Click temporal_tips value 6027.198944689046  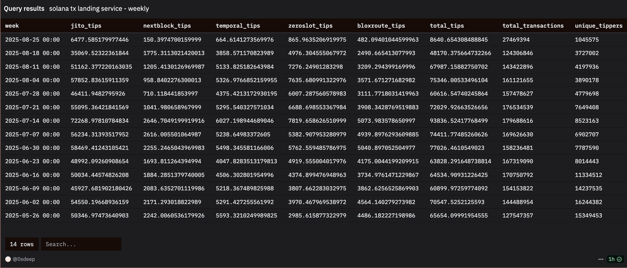click(x=245, y=121)
